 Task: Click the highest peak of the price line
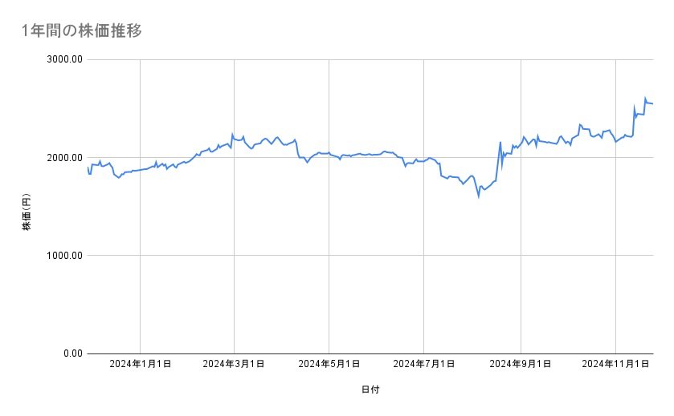[645, 98]
